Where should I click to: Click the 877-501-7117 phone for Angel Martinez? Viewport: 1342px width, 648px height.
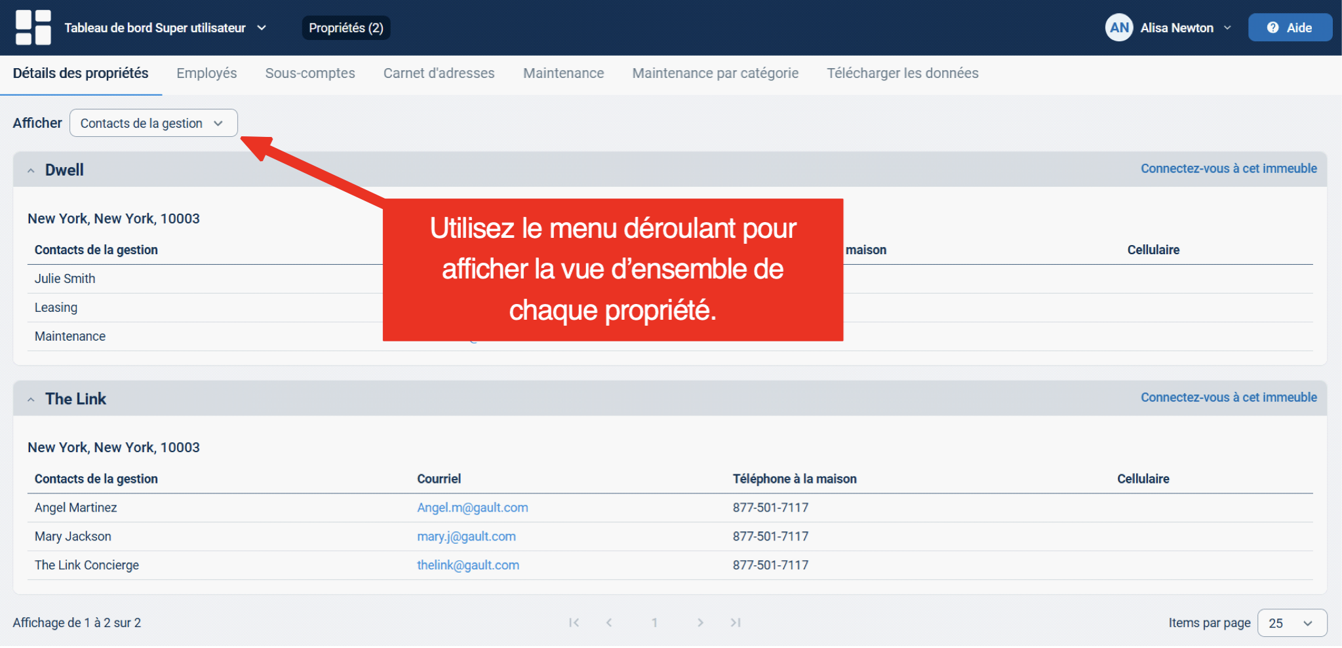coord(770,508)
